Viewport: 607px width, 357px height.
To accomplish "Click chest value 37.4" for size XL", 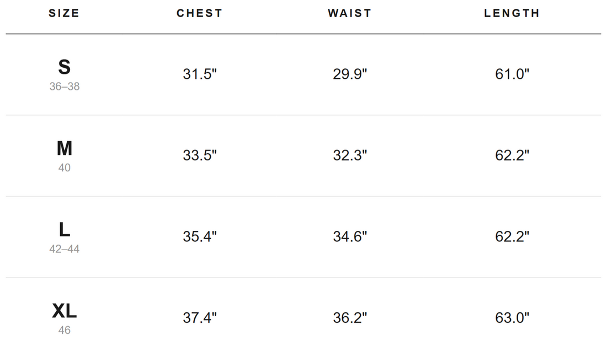I will [200, 317].
